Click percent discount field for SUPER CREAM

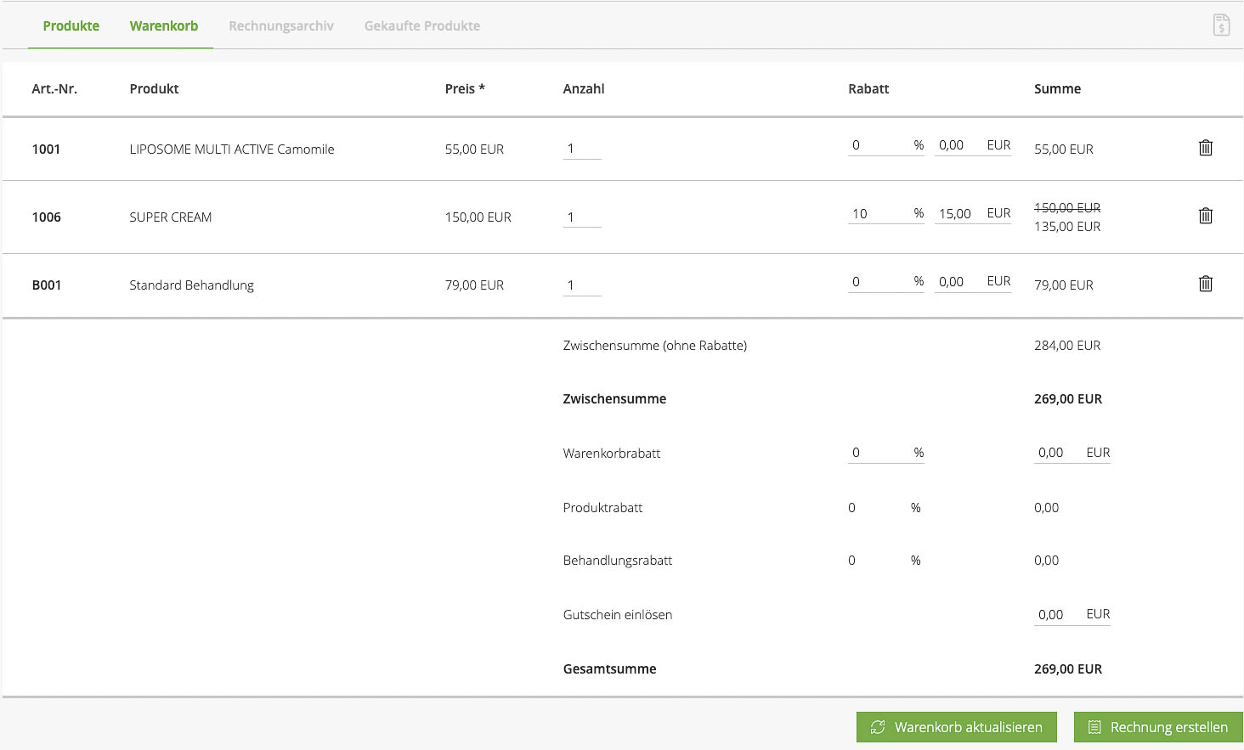point(878,213)
